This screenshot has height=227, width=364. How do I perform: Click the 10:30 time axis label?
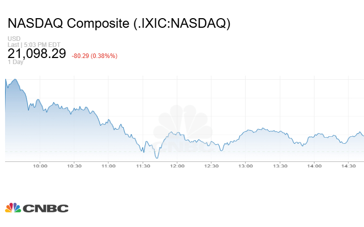pyautogui.click(x=74, y=166)
